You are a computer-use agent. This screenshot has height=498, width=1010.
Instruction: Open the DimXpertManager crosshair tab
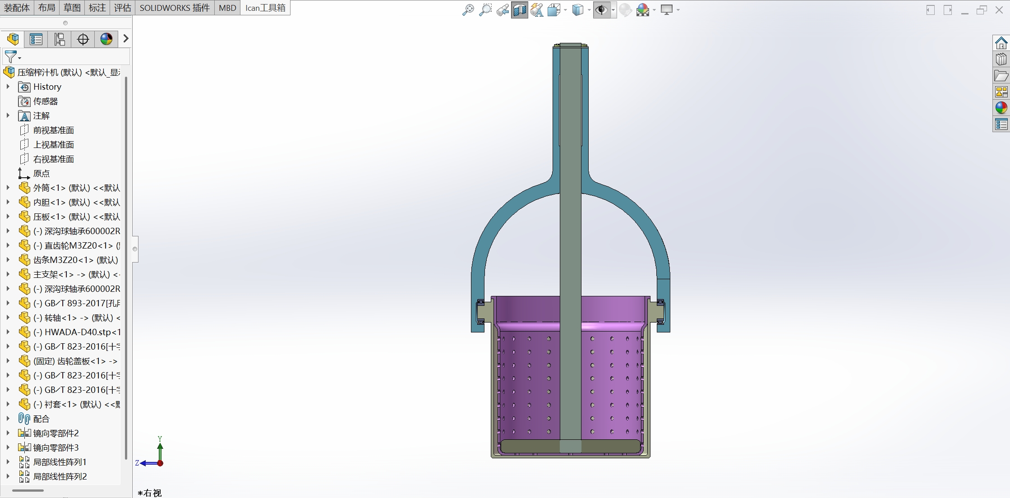tap(83, 39)
